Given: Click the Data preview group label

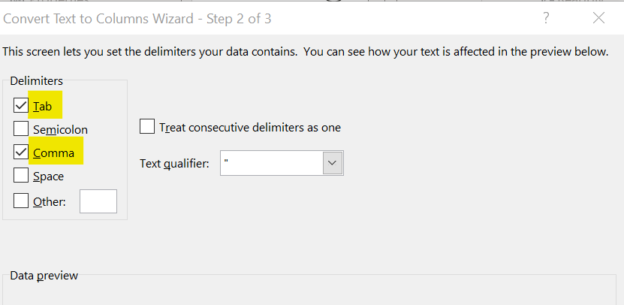Looking at the screenshot, I should pos(44,276).
